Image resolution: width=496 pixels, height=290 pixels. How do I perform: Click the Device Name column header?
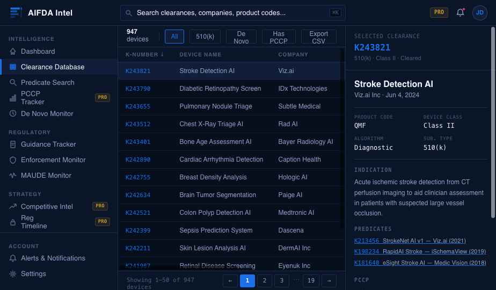click(x=200, y=54)
